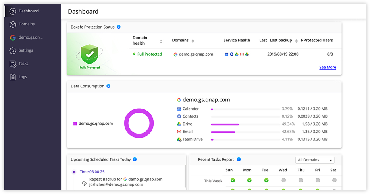
Task: Open the All Domains dropdown
Action: click(x=315, y=160)
